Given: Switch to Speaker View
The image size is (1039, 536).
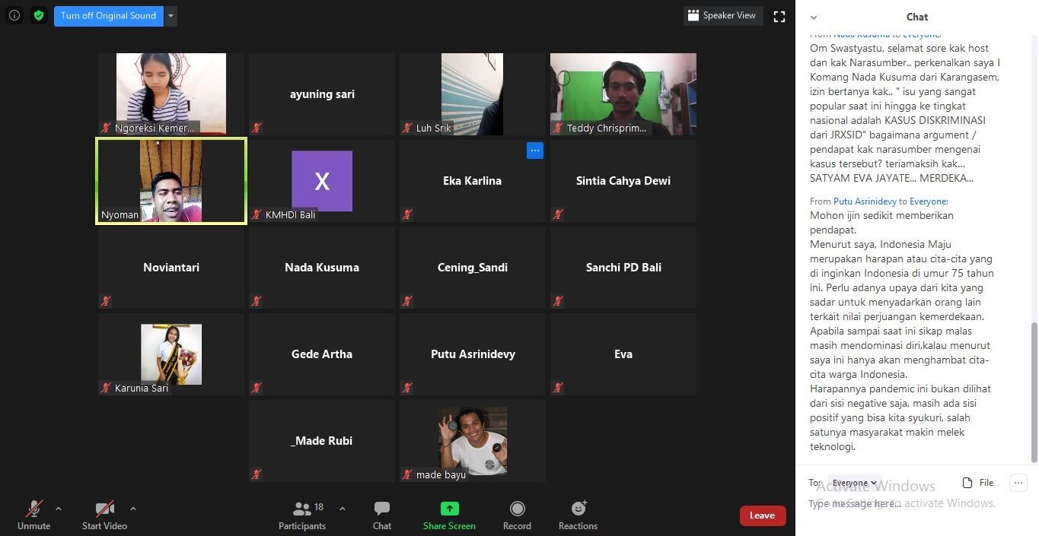Looking at the screenshot, I should pyautogui.click(x=722, y=15).
